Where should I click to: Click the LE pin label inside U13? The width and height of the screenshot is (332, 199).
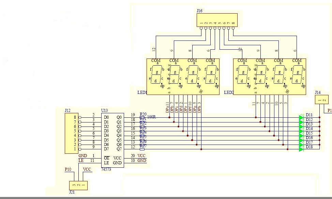(106, 163)
